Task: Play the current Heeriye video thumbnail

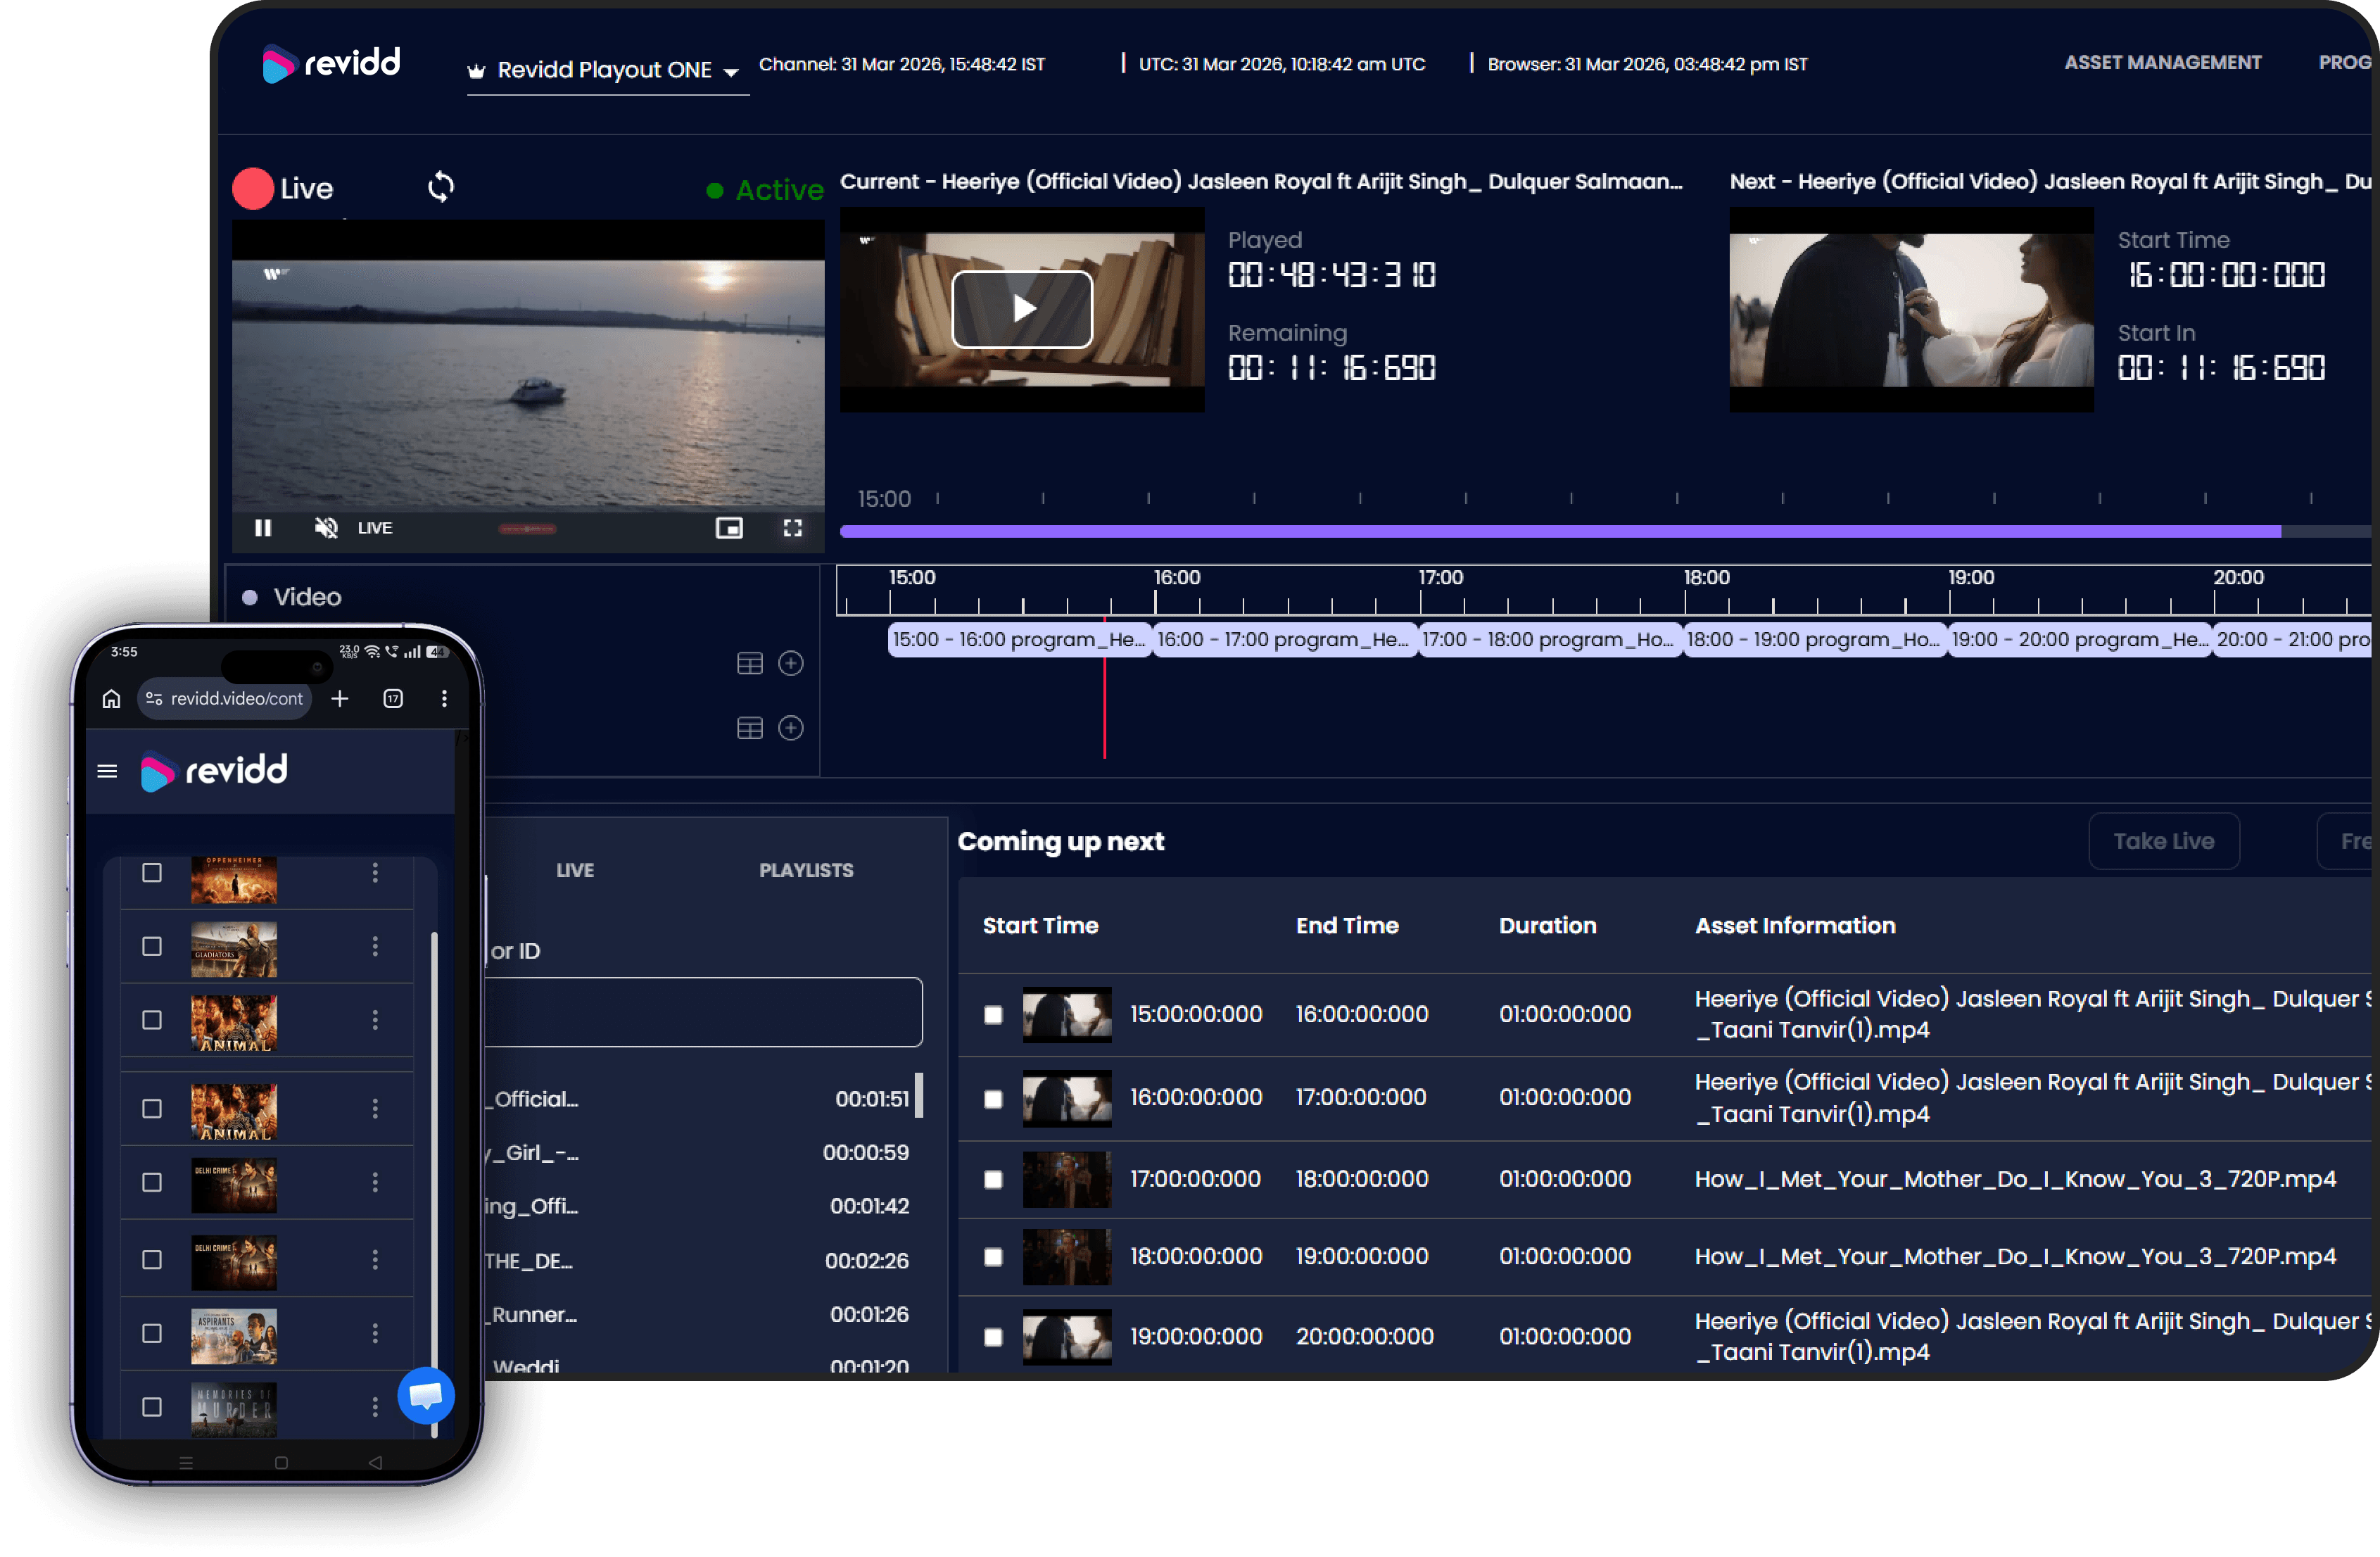Action: coord(1021,309)
